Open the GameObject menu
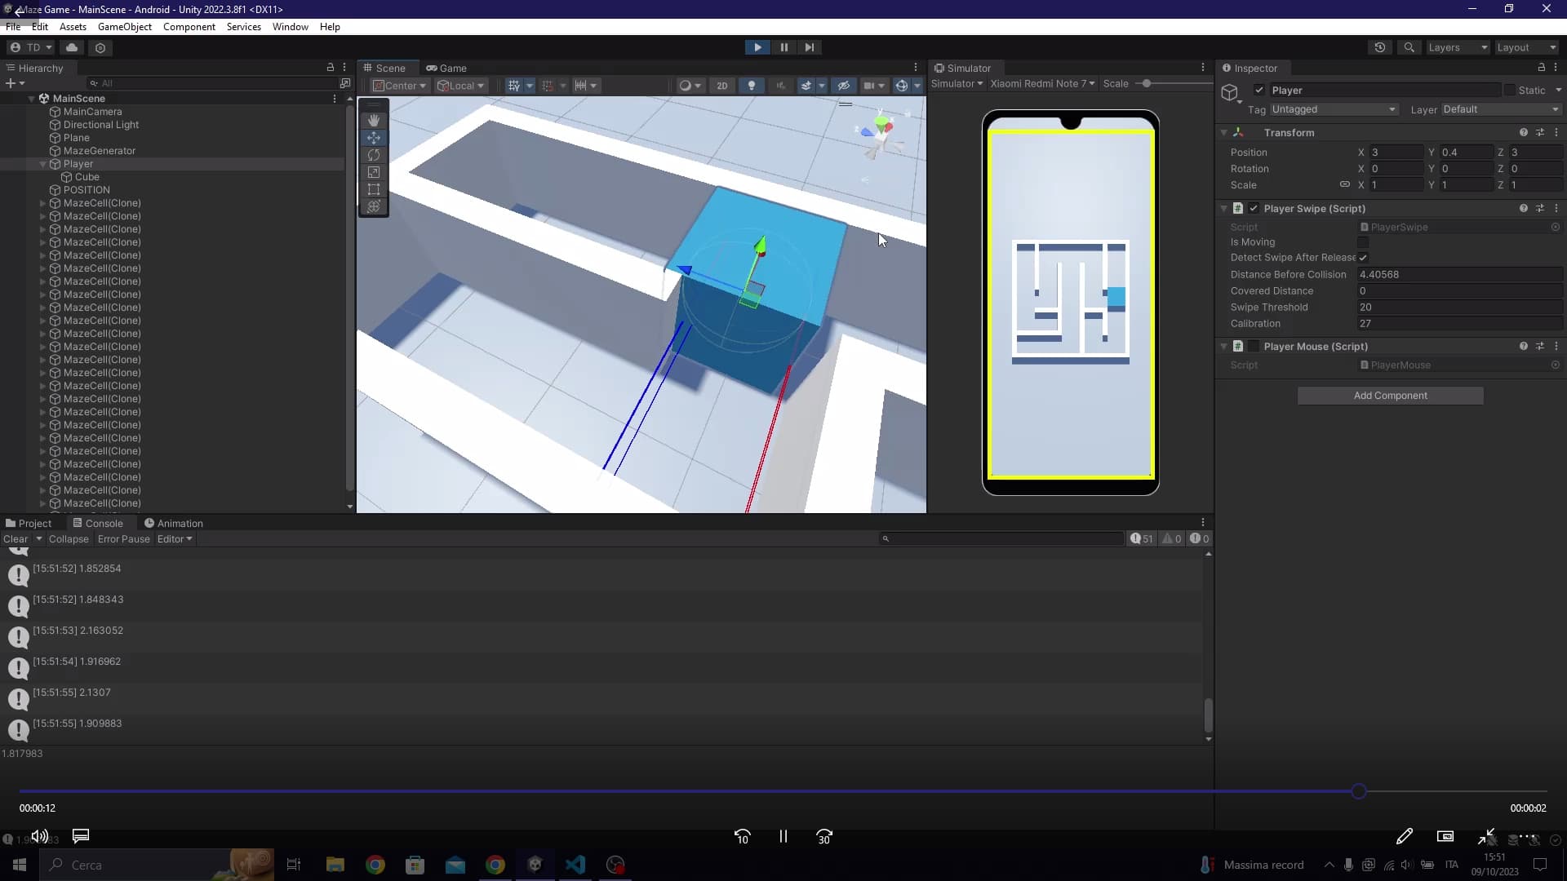Viewport: 1567px width, 881px height. pos(124,26)
